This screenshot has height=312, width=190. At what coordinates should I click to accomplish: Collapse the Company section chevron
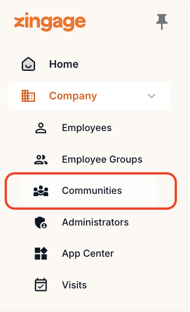(x=151, y=96)
